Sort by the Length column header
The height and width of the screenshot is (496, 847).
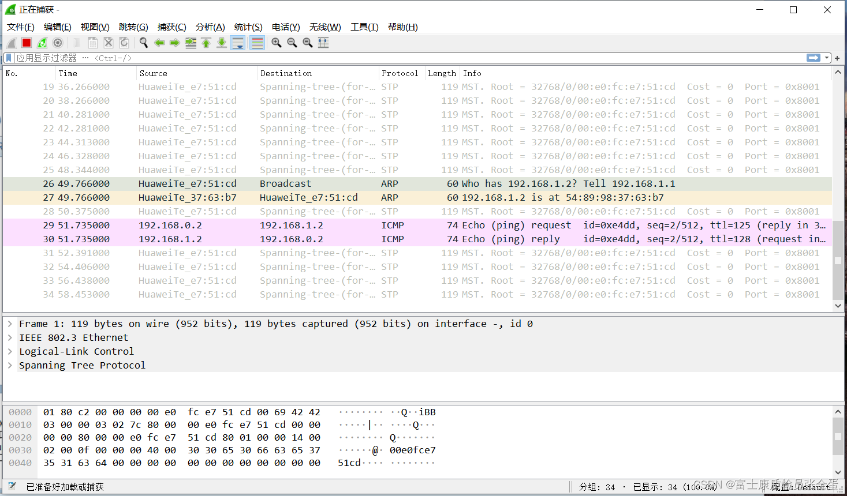(442, 73)
